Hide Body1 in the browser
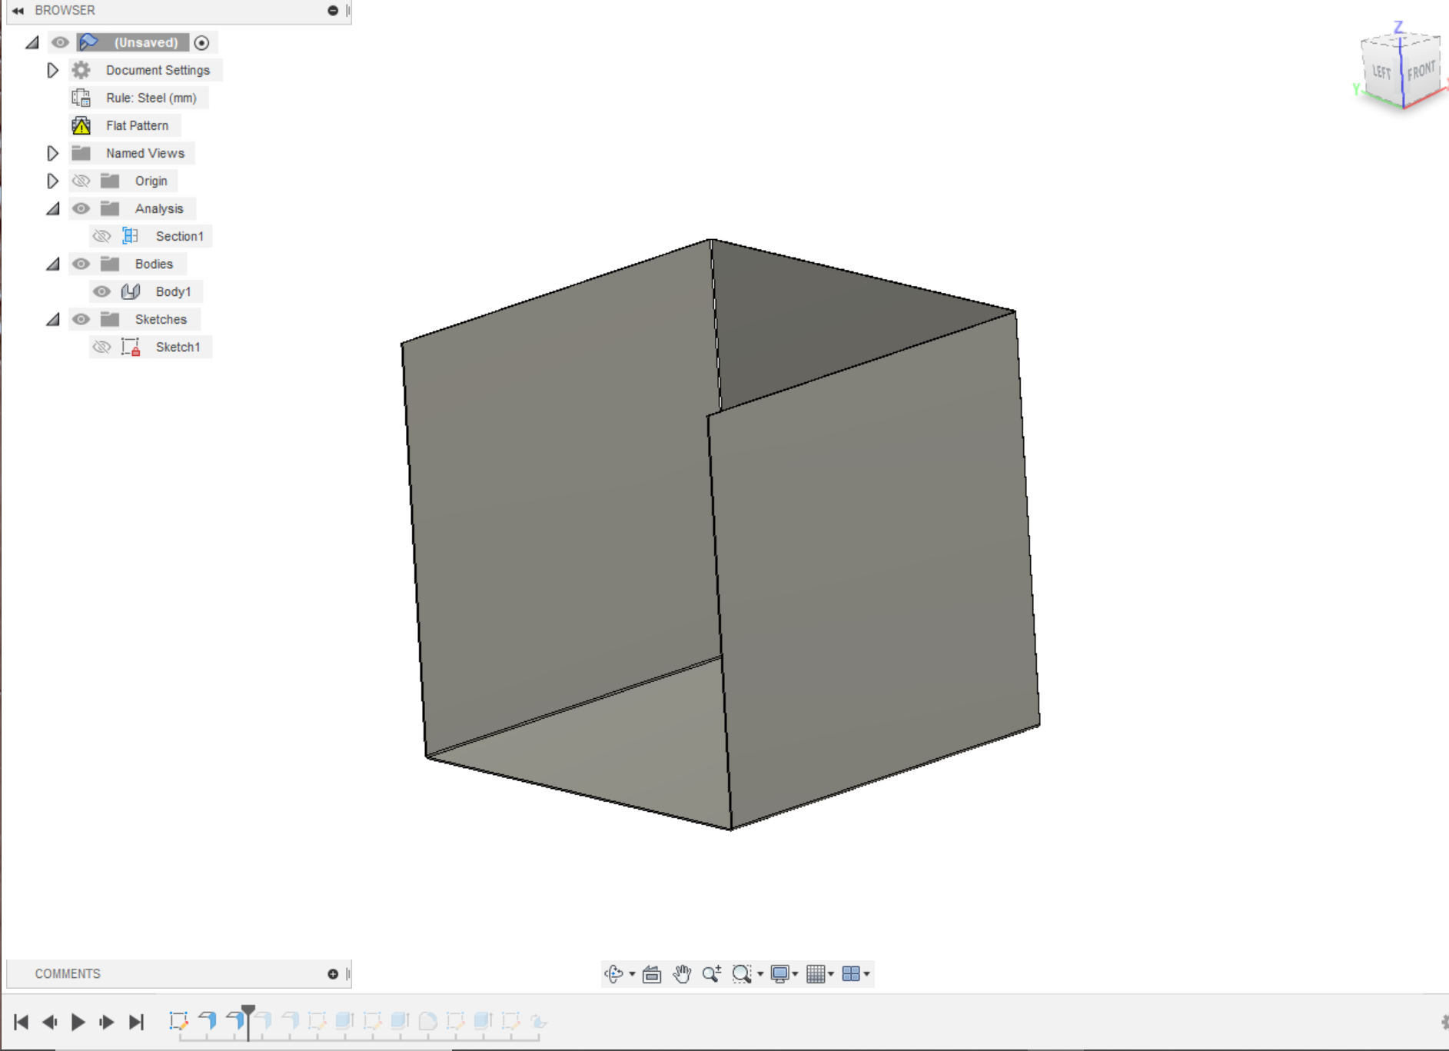This screenshot has width=1449, height=1051. pyautogui.click(x=102, y=291)
